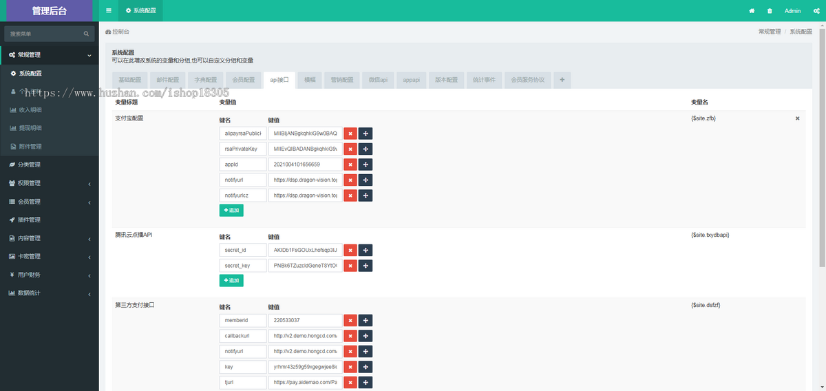Switch to the 营销配置 tab
The width and height of the screenshot is (826, 391).
point(341,80)
